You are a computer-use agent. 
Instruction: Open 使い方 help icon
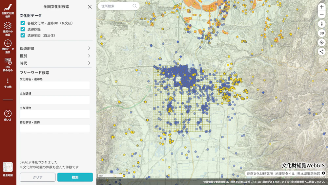point(8,114)
